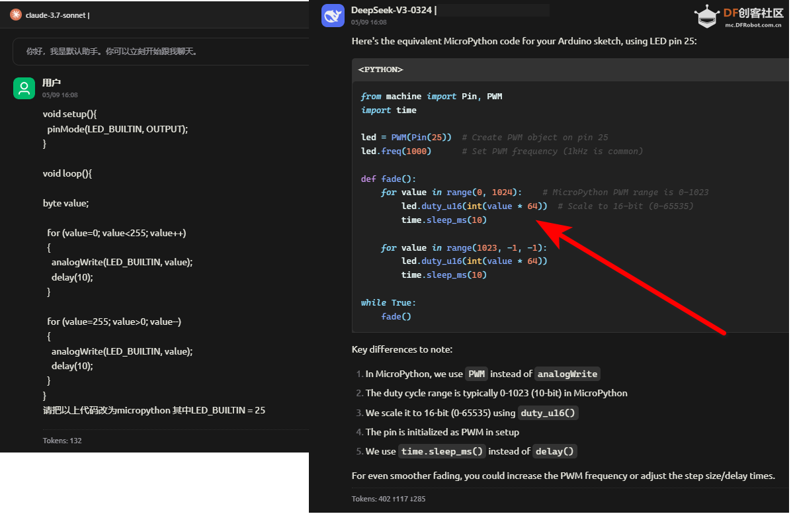
Task: Click the DeepSeek-V3-0324 model name
Action: pyautogui.click(x=393, y=10)
